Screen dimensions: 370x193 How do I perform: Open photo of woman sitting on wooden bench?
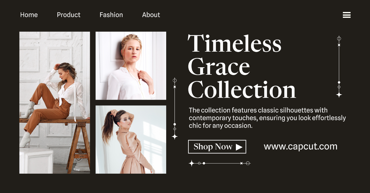click(x=55, y=103)
